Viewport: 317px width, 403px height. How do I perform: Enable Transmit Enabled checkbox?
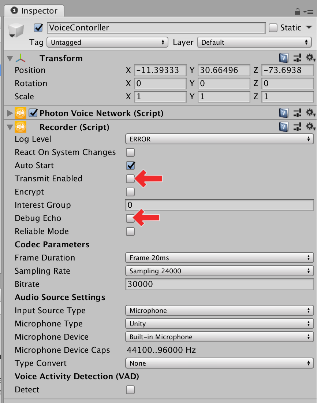[x=130, y=179]
